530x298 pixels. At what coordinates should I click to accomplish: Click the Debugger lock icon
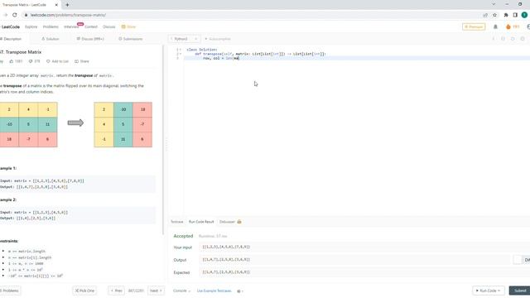pyautogui.click(x=239, y=222)
